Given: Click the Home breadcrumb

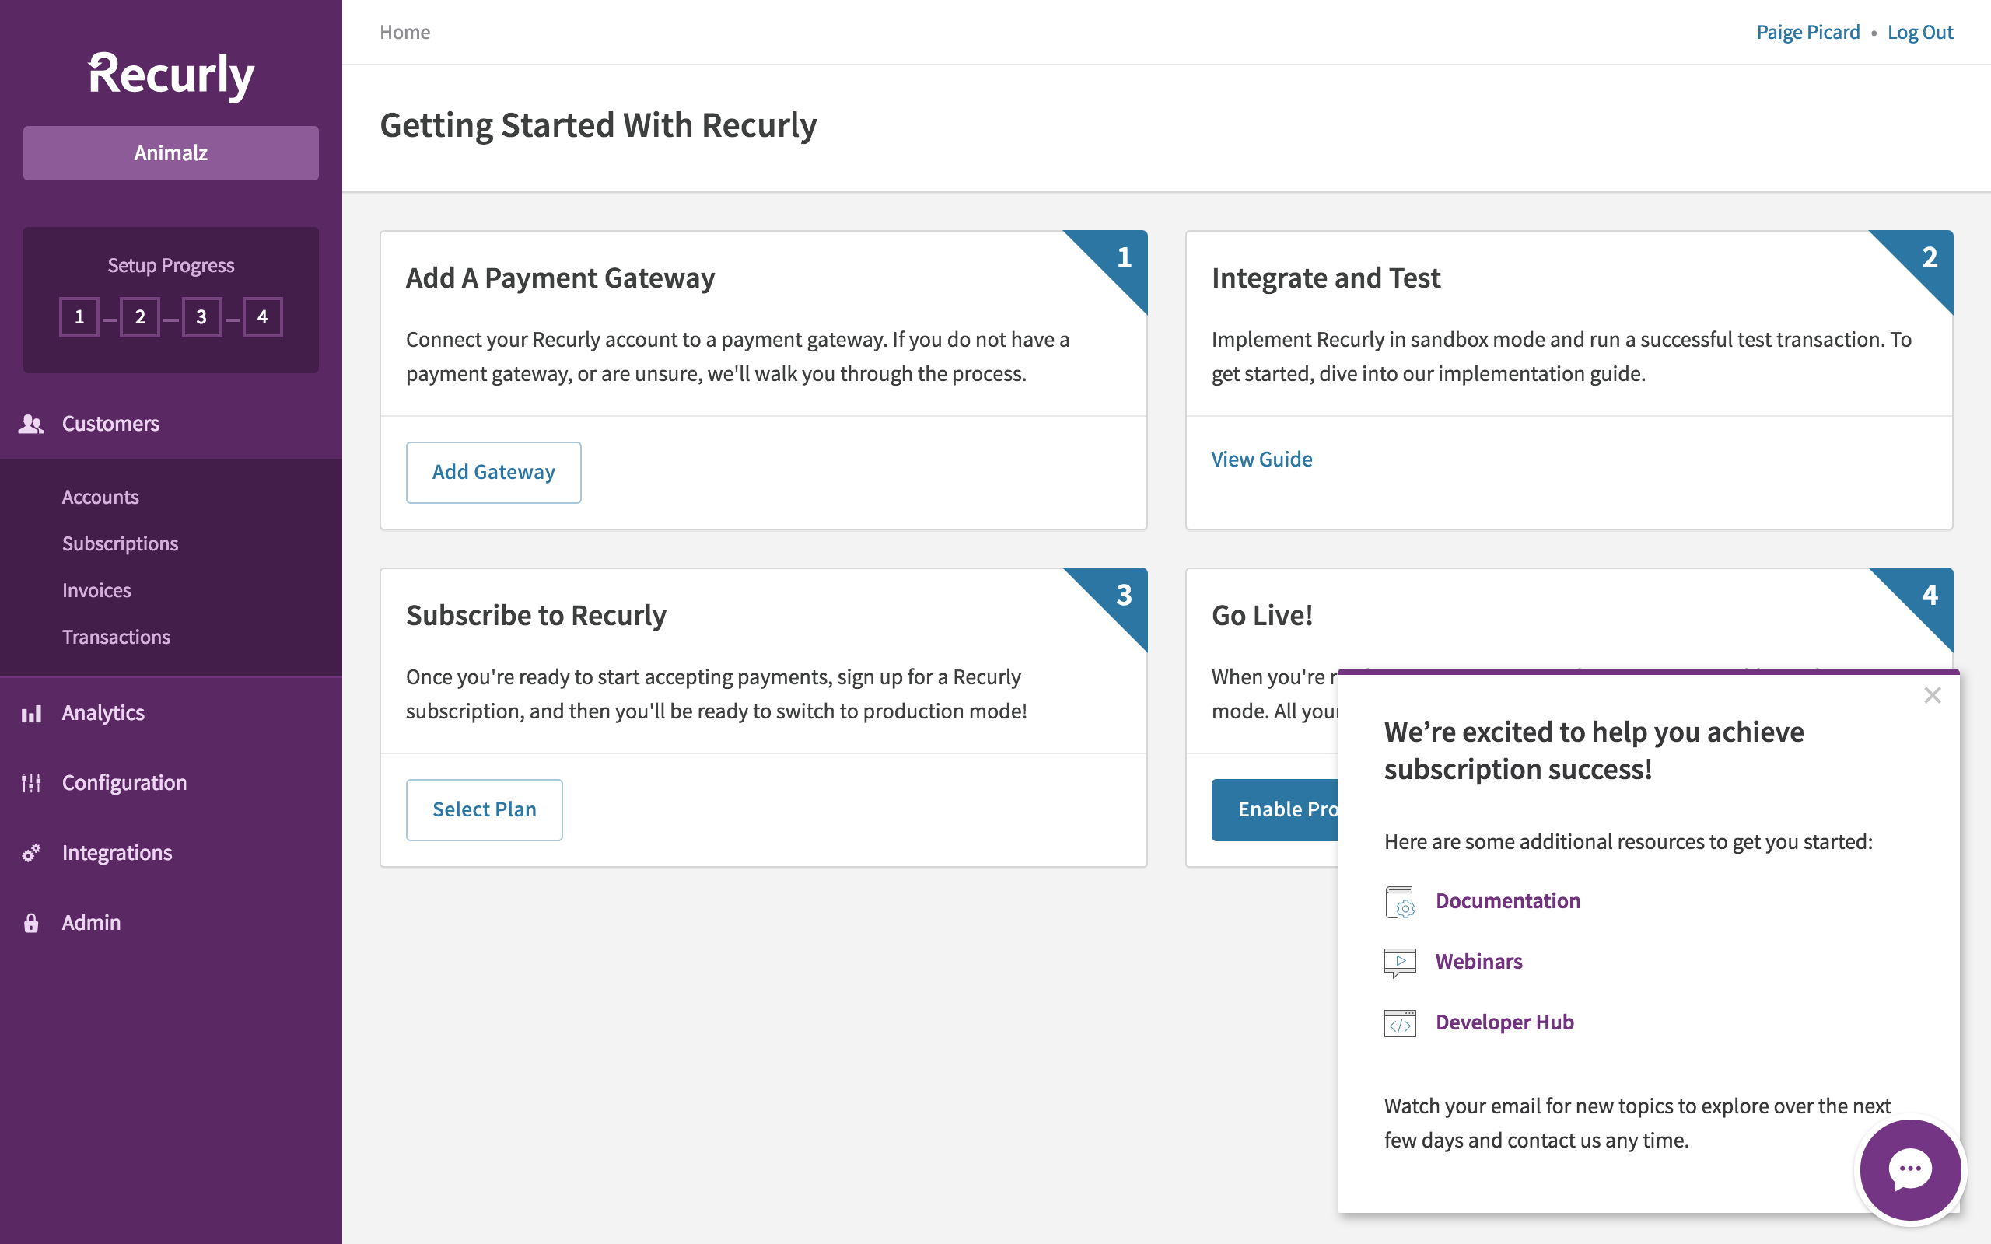Looking at the screenshot, I should (404, 32).
